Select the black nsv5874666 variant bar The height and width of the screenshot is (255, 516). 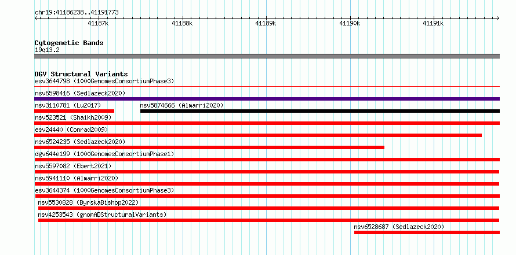320,111
